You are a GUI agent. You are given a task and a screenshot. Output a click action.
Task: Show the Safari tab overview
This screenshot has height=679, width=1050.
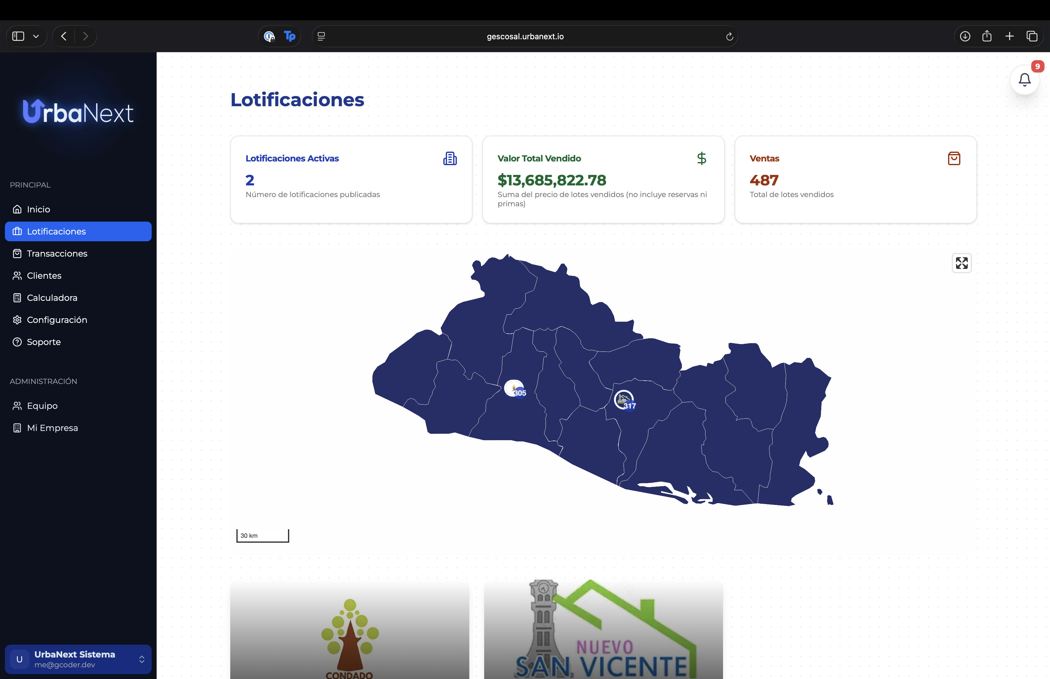click(1032, 36)
